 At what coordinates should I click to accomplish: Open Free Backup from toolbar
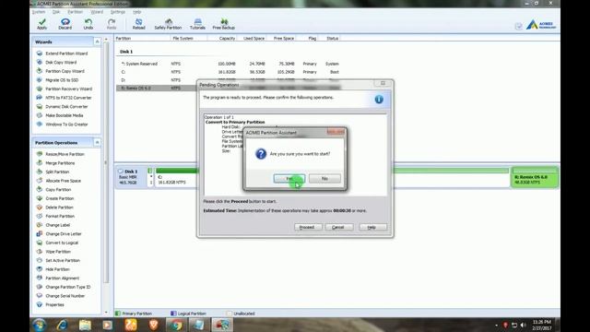click(223, 24)
